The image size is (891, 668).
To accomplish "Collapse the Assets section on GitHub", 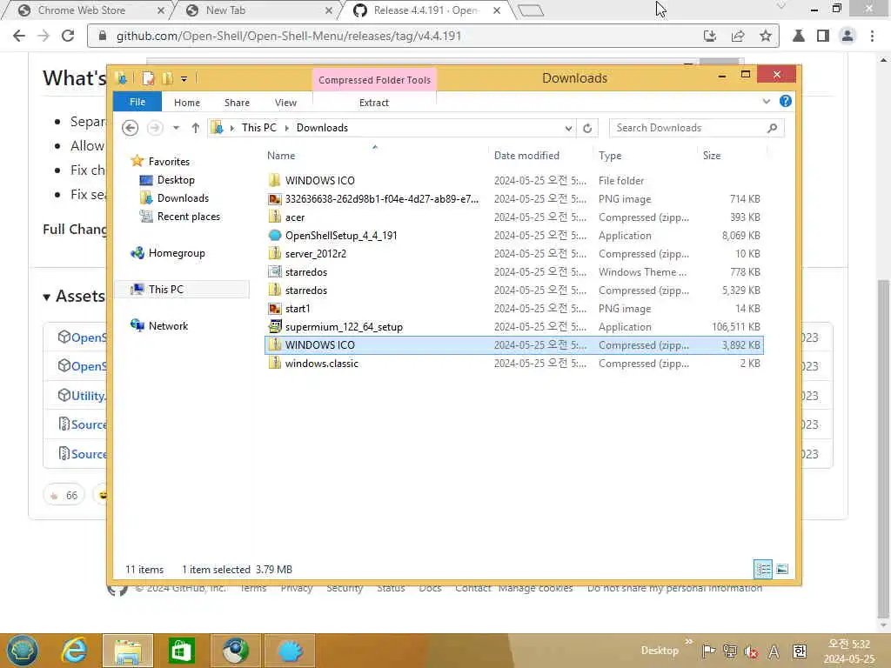I will point(47,297).
